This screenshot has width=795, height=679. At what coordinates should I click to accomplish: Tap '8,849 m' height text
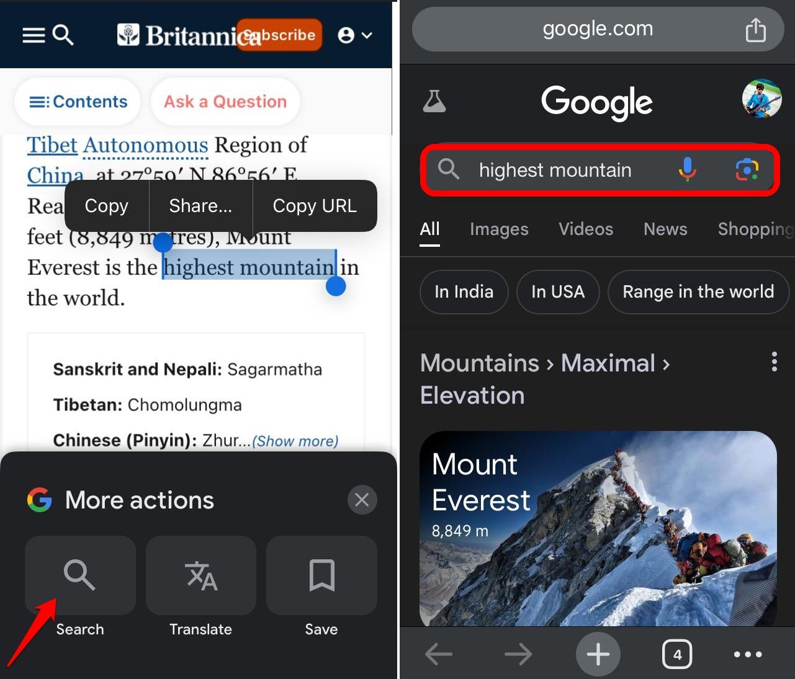pos(460,531)
